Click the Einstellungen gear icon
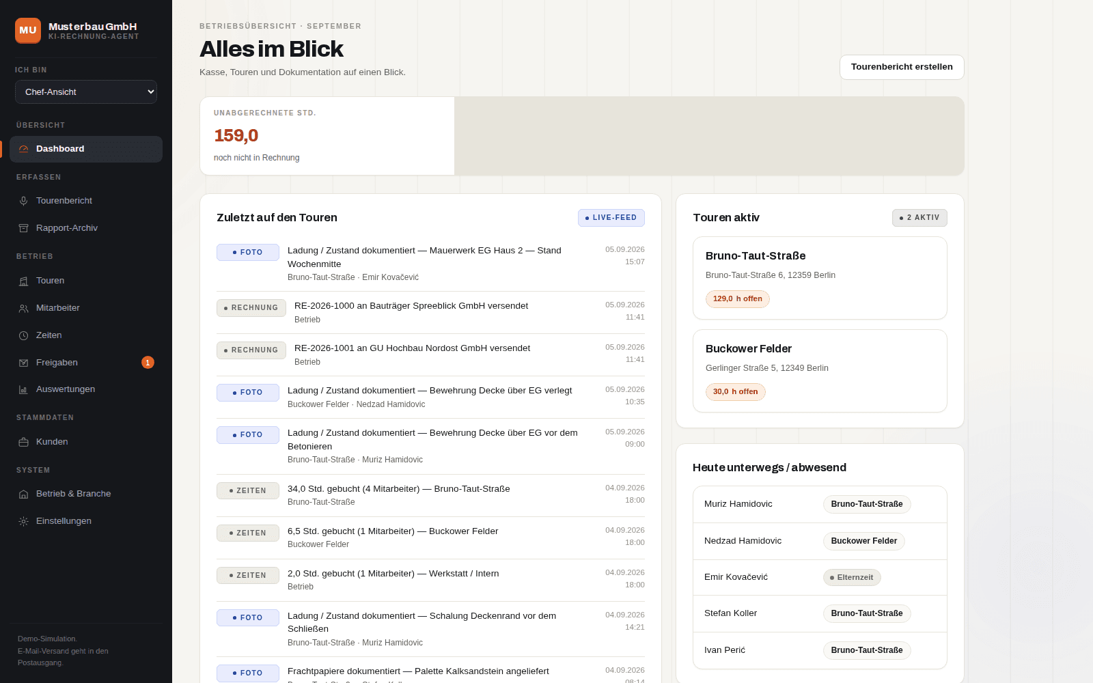 coord(23,521)
